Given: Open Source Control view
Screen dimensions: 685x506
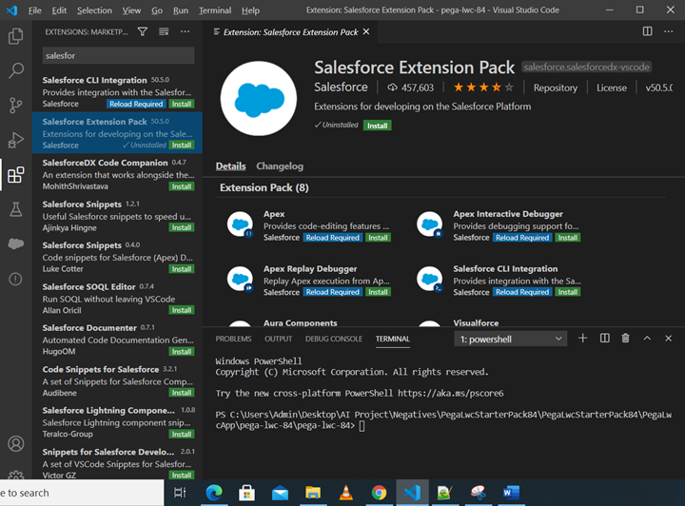Looking at the screenshot, I should point(16,106).
